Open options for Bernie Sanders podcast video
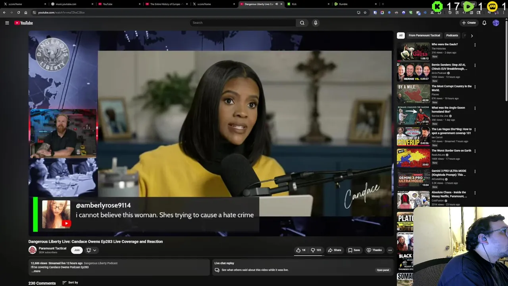 pos(475,65)
